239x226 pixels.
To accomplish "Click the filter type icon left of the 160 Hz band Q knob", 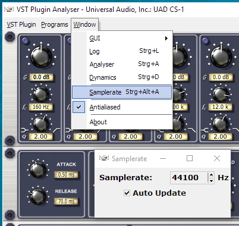I will pos(24,130).
